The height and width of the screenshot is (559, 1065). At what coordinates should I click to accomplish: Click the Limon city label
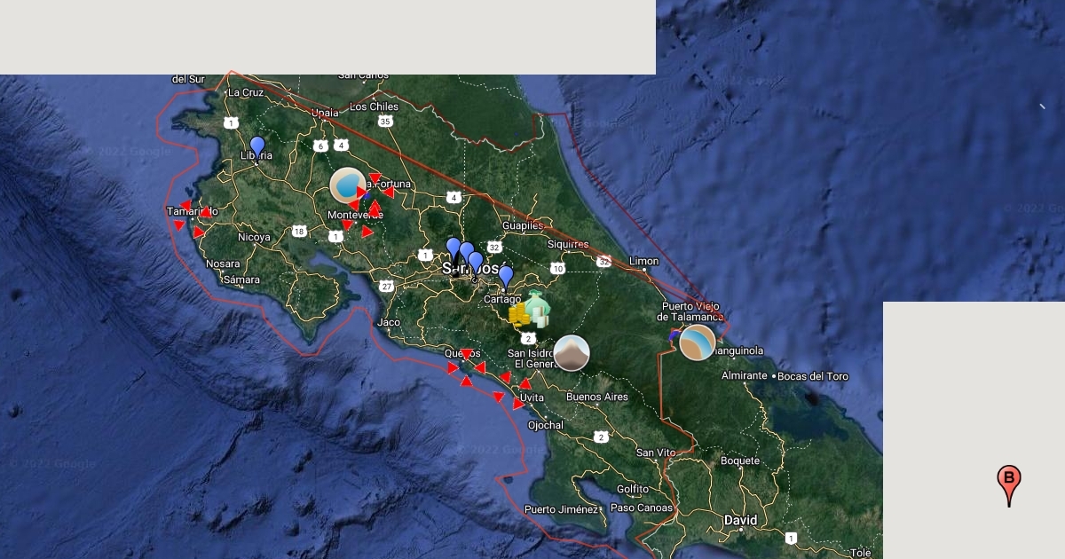click(643, 261)
